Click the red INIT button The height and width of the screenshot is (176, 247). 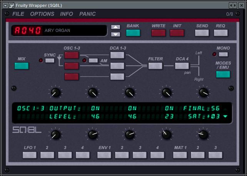(177, 33)
